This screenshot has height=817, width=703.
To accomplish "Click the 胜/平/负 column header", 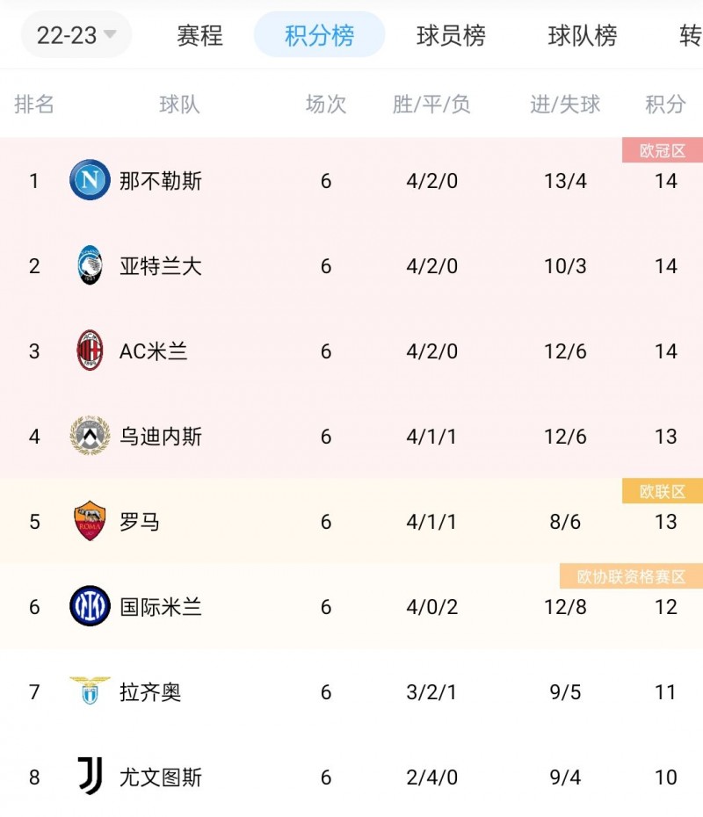I will pyautogui.click(x=431, y=105).
